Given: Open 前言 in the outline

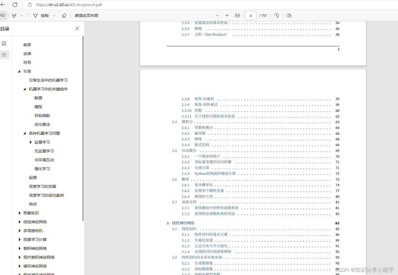Looking at the screenshot, I should (27, 45).
